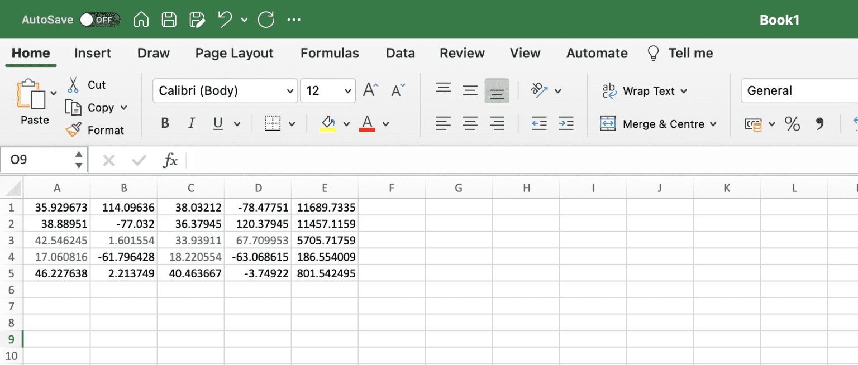The height and width of the screenshot is (365, 858).
Task: Click the Borders icon
Action: (x=273, y=123)
